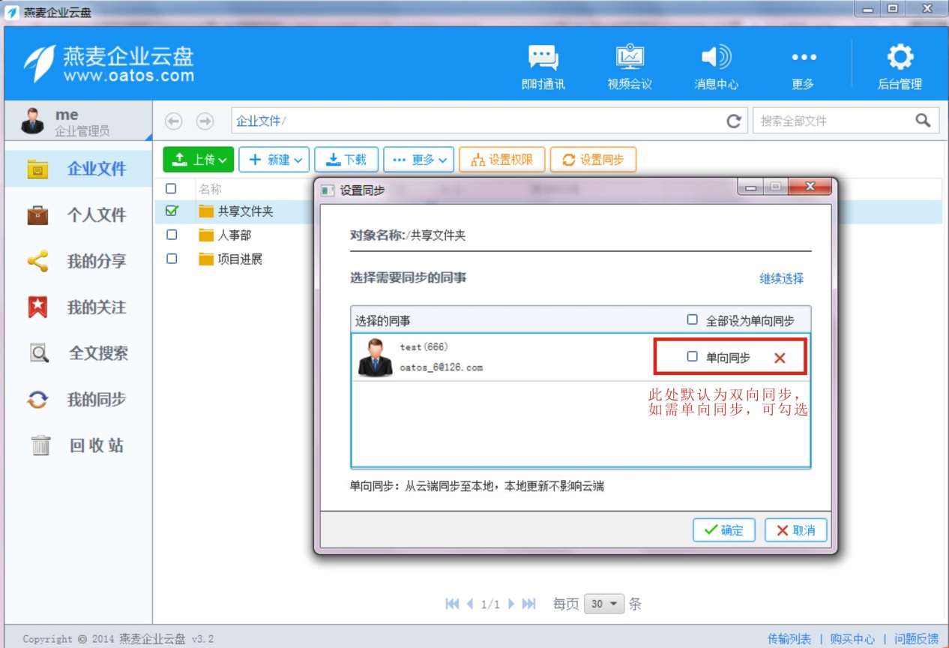Check 全部设为单向同步 in the sync dialog
The image size is (949, 648).
coord(693,319)
